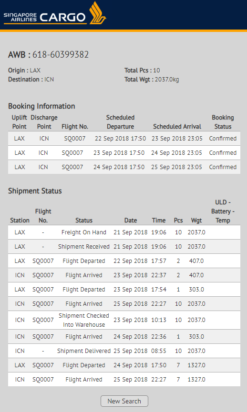Click the golden bird emblem in header

97,13
